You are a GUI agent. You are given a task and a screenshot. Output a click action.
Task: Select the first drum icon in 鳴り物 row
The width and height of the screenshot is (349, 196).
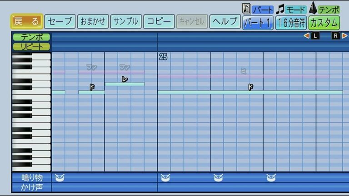coord(59,177)
